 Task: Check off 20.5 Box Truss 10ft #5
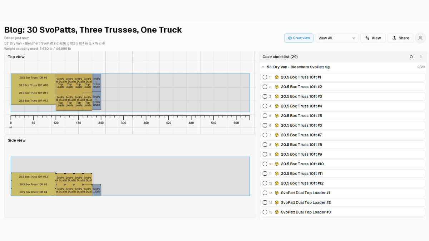(x=265, y=116)
